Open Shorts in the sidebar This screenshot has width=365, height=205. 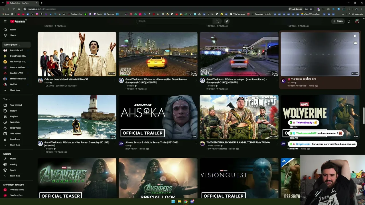click(16, 35)
